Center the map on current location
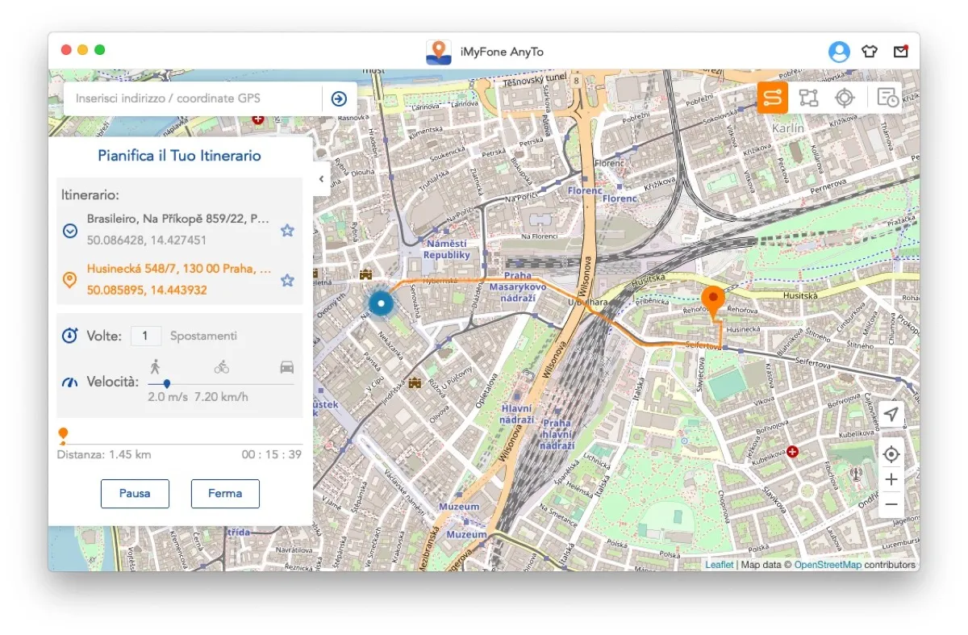Viewport: 968px width, 635px height. point(891,454)
